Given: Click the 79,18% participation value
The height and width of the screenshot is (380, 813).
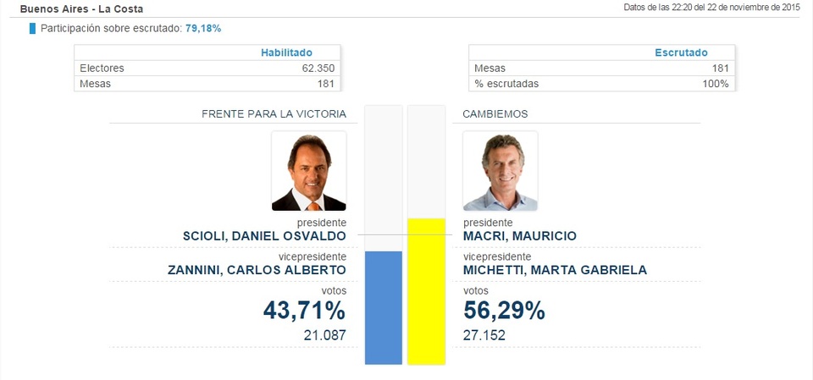Looking at the screenshot, I should pos(203,29).
